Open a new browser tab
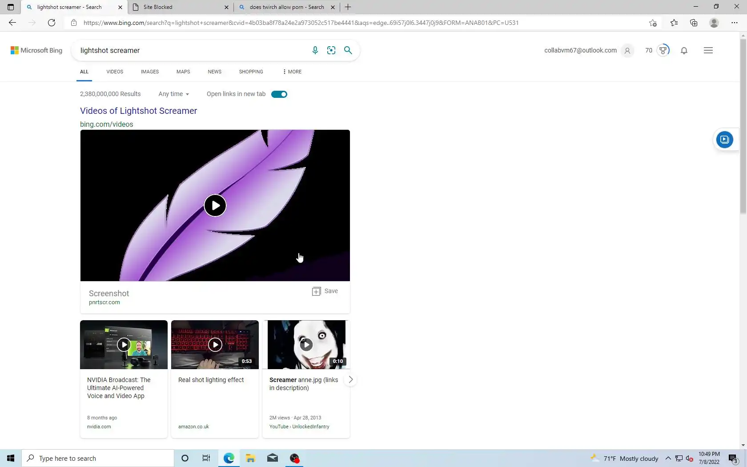Image resolution: width=747 pixels, height=467 pixels. click(348, 7)
